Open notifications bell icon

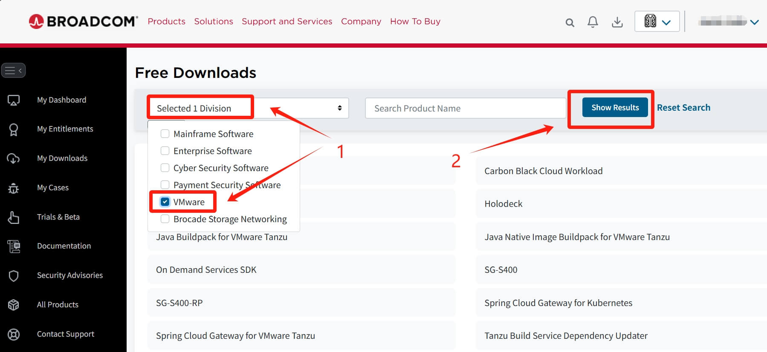click(593, 22)
